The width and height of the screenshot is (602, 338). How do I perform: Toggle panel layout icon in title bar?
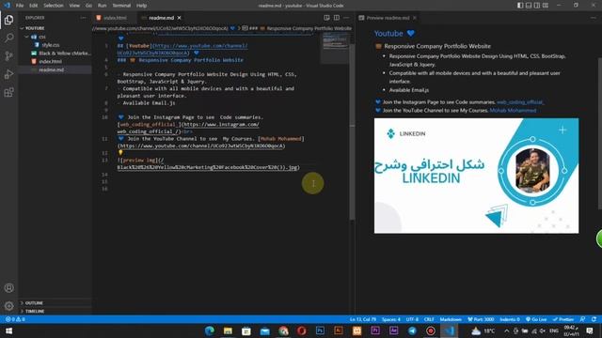(529, 6)
